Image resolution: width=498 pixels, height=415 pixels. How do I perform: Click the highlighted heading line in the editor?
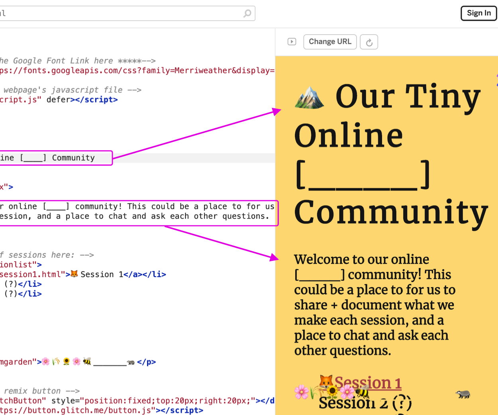coord(56,158)
